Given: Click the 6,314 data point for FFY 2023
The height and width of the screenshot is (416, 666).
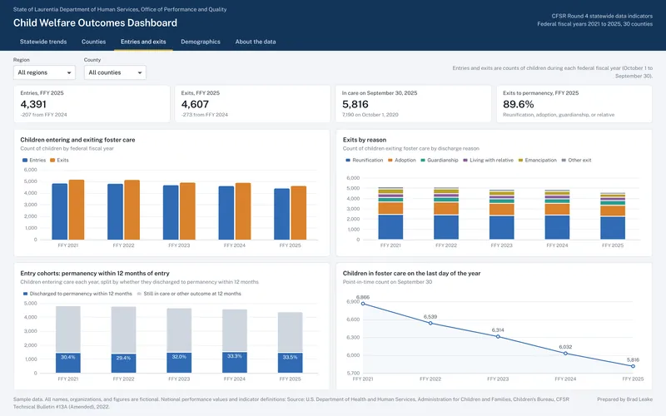Looking at the screenshot, I should pyautogui.click(x=498, y=337).
